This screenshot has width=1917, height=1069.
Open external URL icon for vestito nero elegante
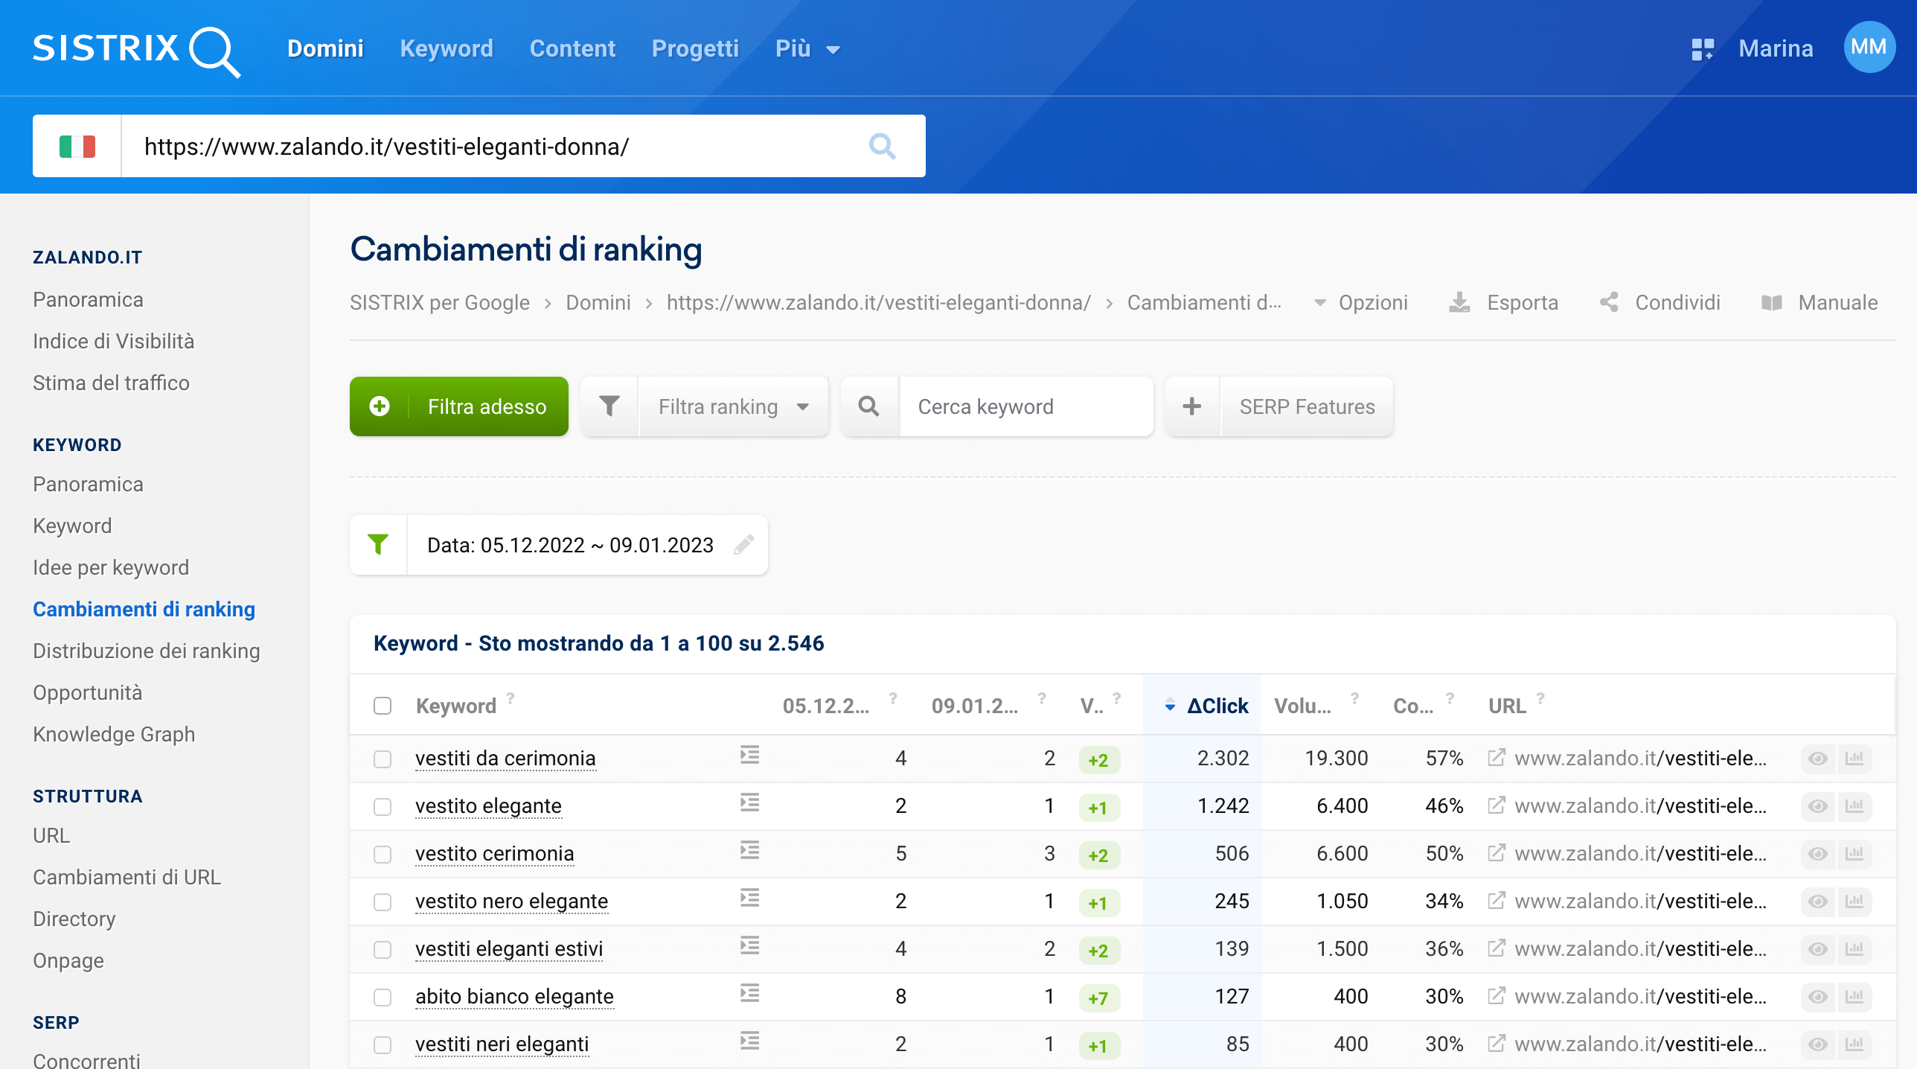1497,901
